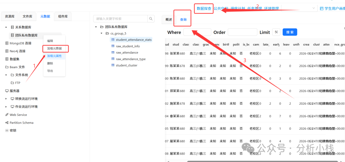
Task: Select the 查询 tab
Action: (183, 20)
